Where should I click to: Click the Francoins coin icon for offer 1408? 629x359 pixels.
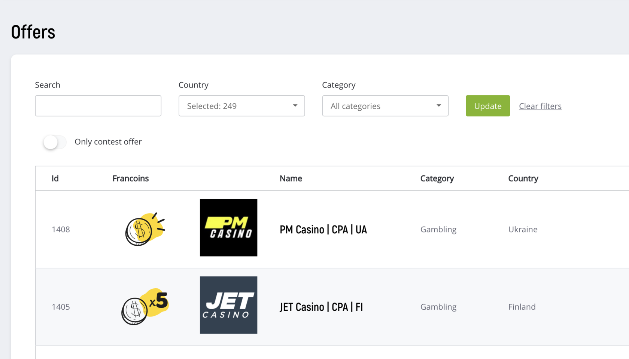[145, 229]
